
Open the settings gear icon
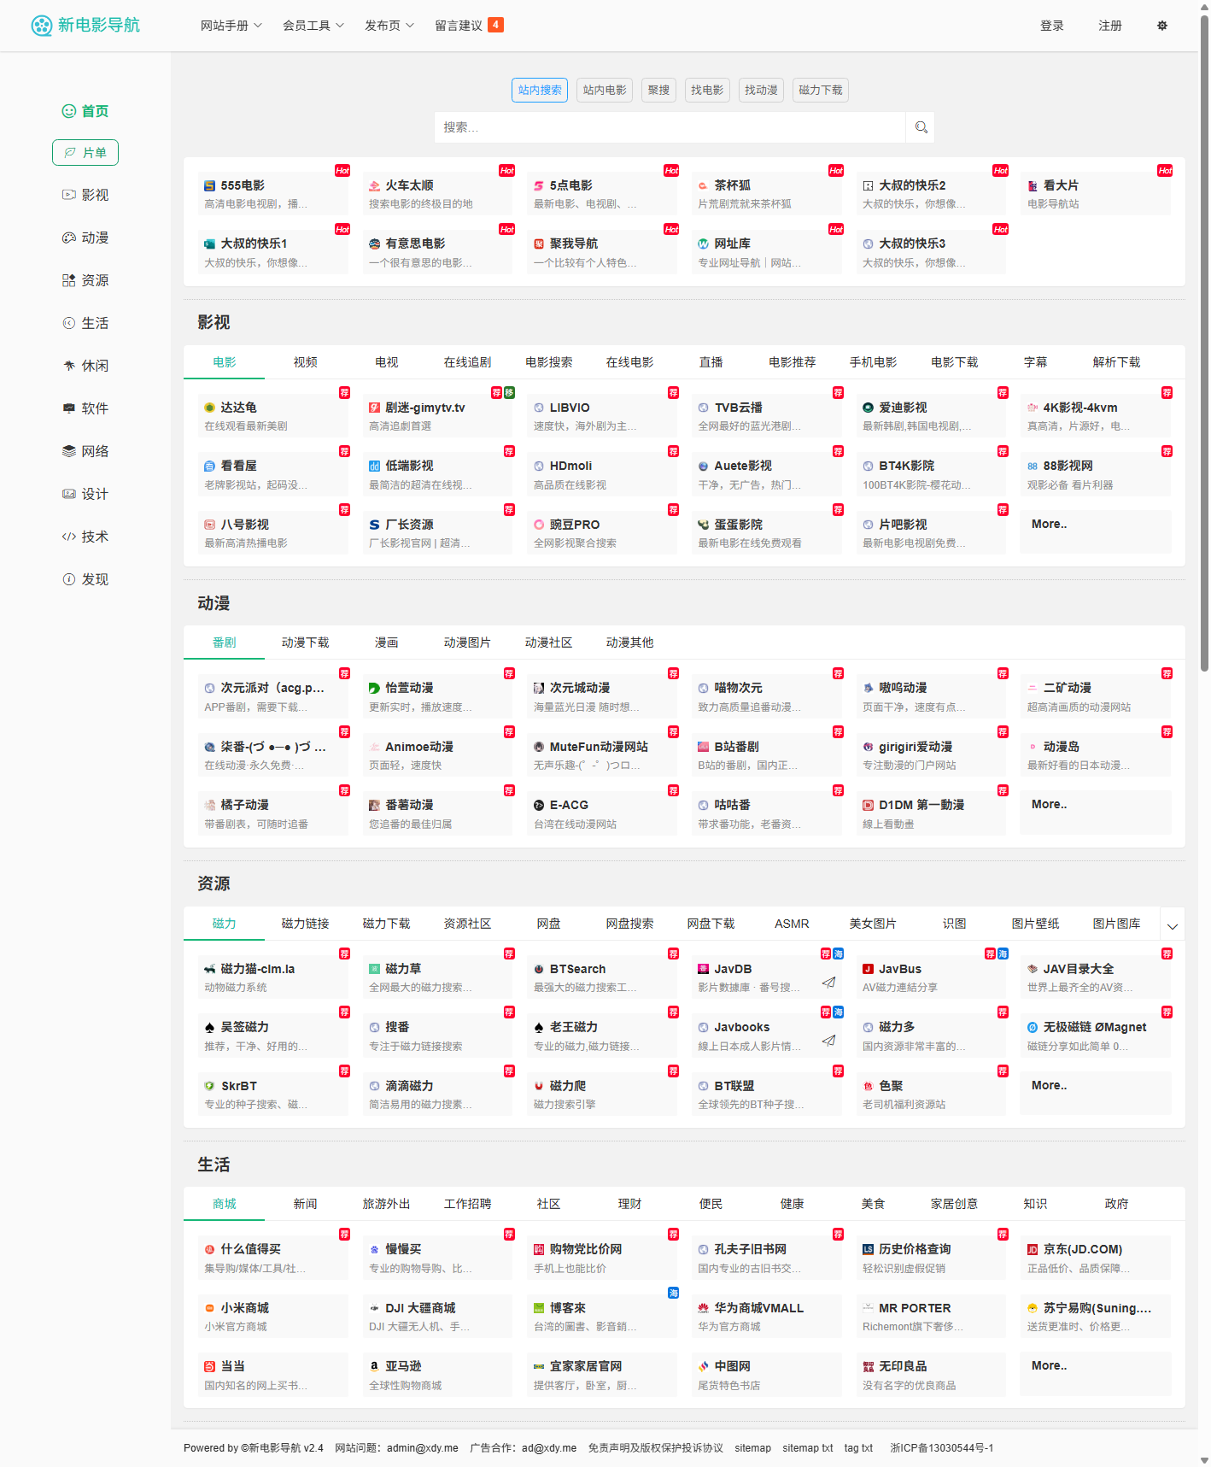[x=1161, y=26]
